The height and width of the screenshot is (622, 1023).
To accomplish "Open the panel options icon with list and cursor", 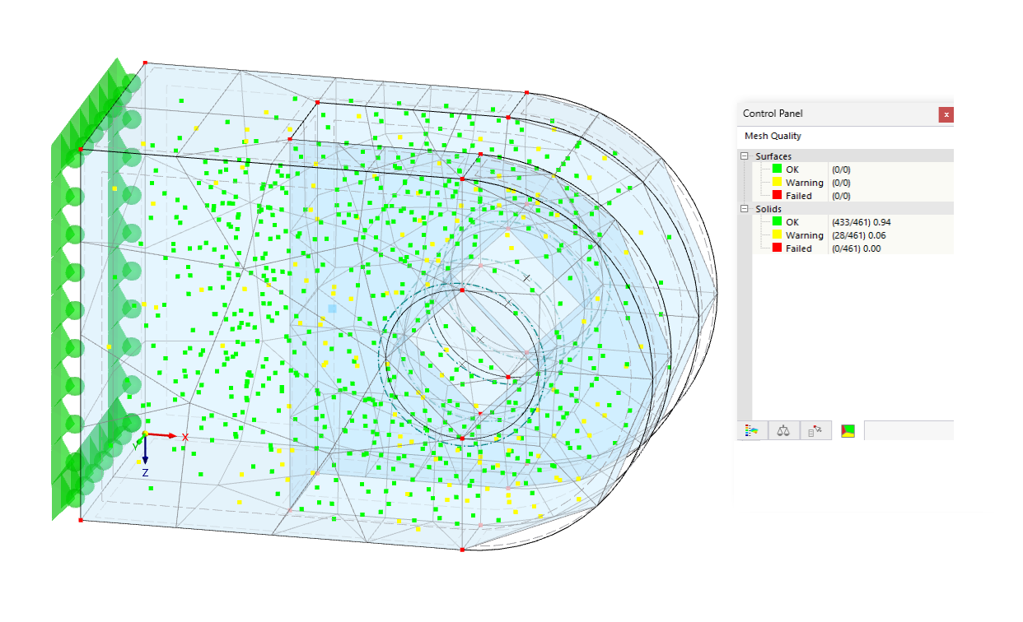I will click(815, 429).
